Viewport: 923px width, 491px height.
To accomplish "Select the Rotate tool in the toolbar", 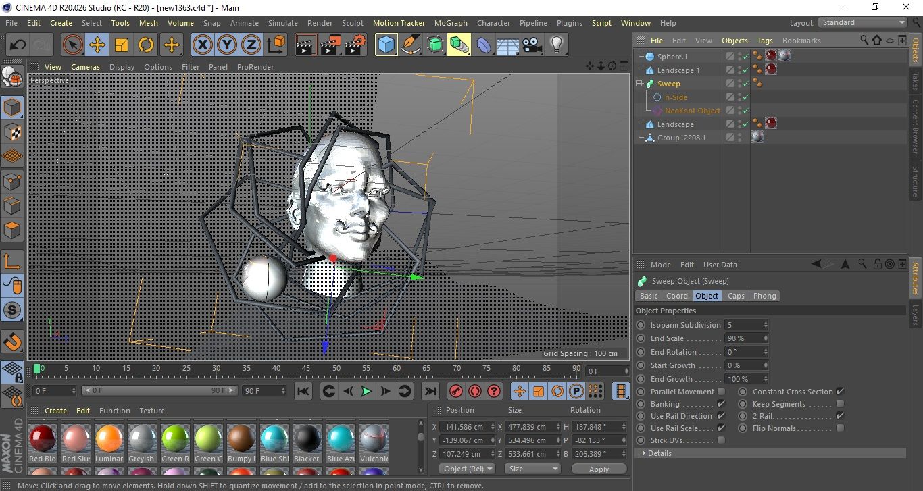I will tap(146, 45).
